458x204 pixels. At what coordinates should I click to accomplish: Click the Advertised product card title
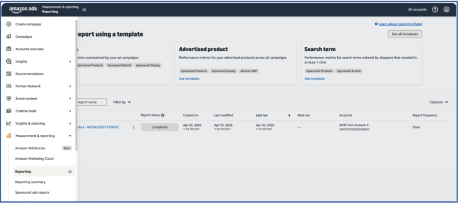[204, 49]
